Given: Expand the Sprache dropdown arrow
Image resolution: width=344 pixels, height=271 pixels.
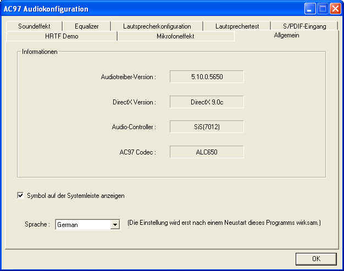Looking at the screenshot, I should 115,224.
